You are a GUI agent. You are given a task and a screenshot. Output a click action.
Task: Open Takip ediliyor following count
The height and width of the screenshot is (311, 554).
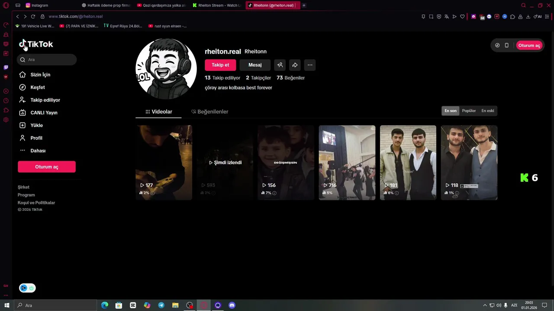click(222, 78)
